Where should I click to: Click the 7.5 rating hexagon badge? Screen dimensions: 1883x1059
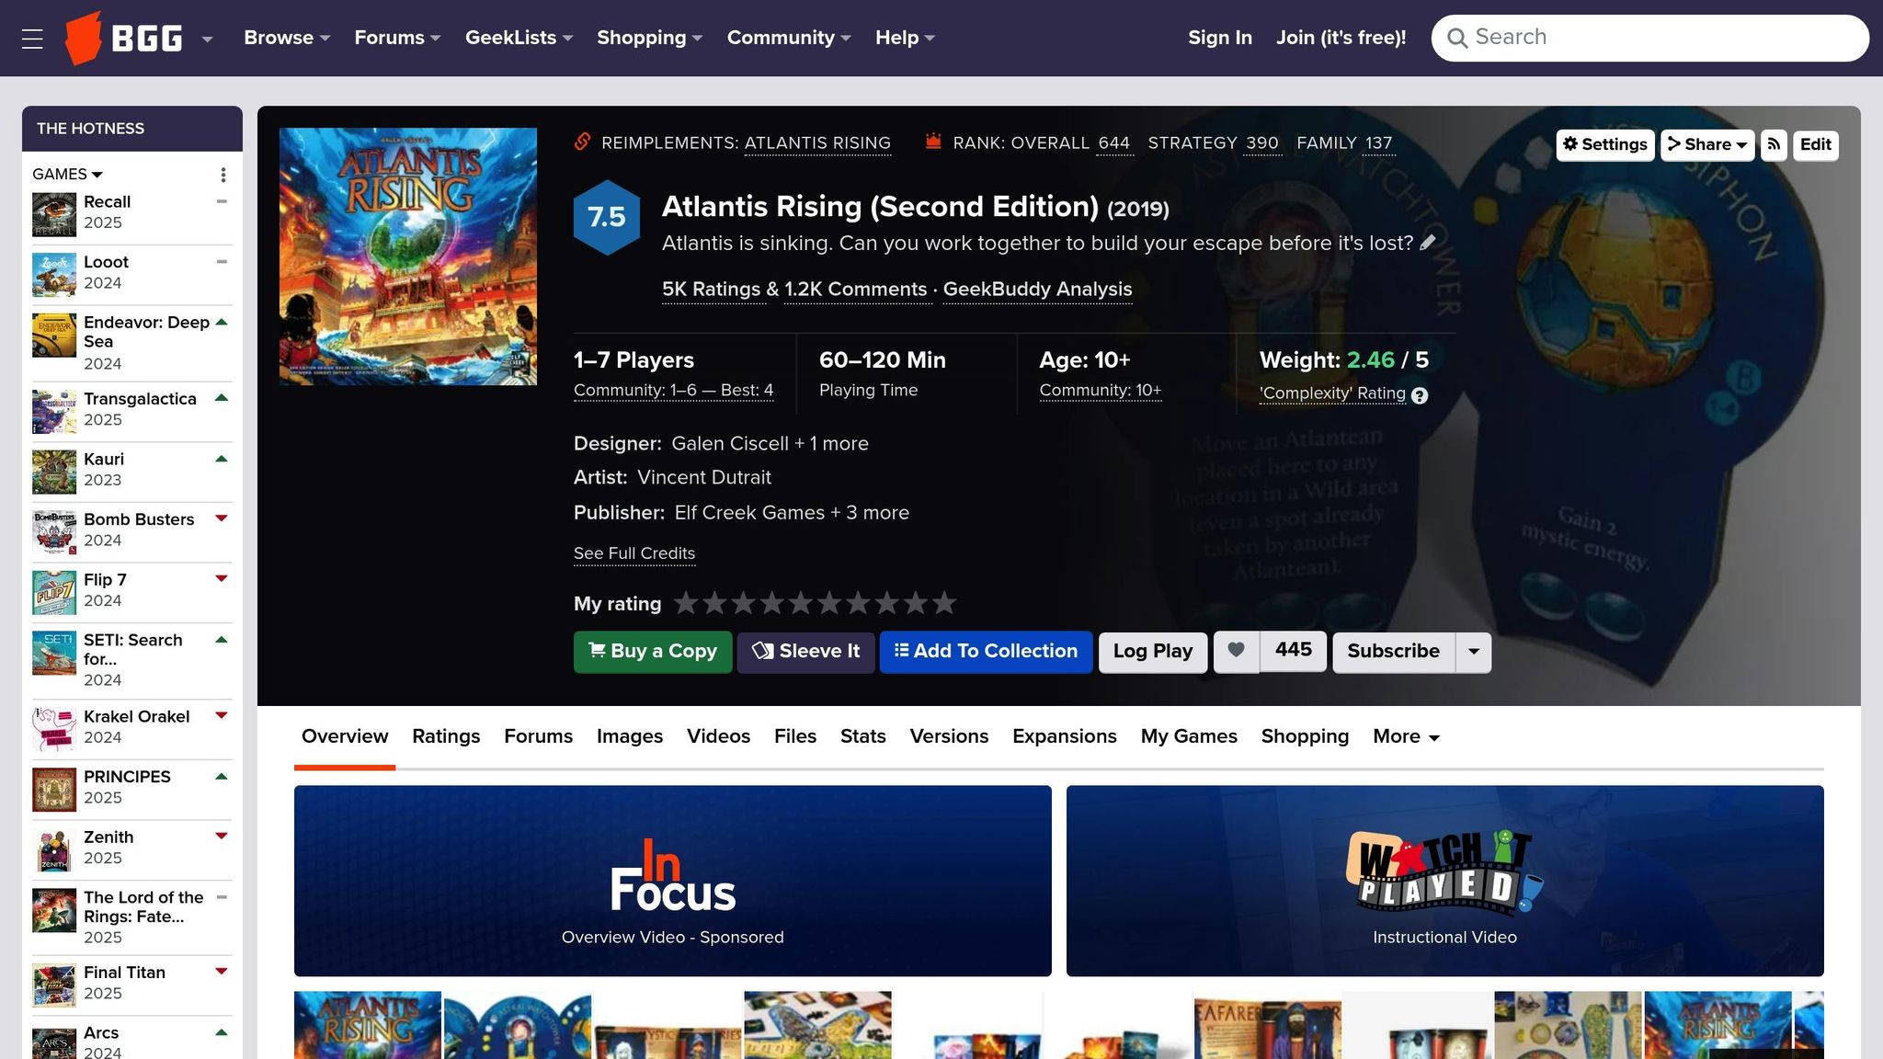coord(607,218)
